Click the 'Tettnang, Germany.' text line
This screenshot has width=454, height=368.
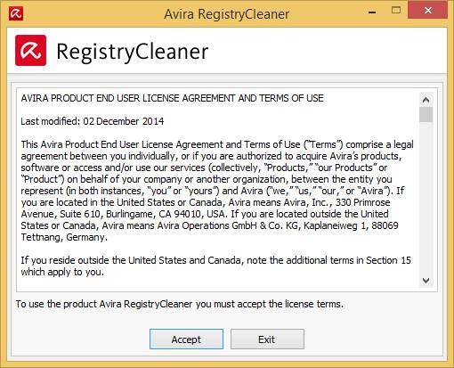tap(64, 237)
